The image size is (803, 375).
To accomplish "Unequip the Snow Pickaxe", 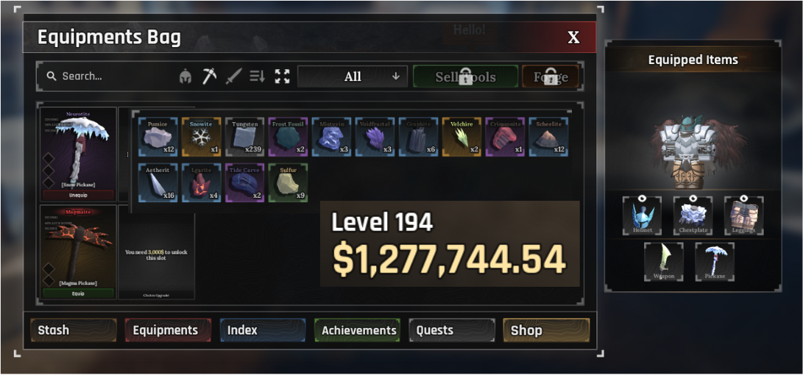I will coord(78,195).
